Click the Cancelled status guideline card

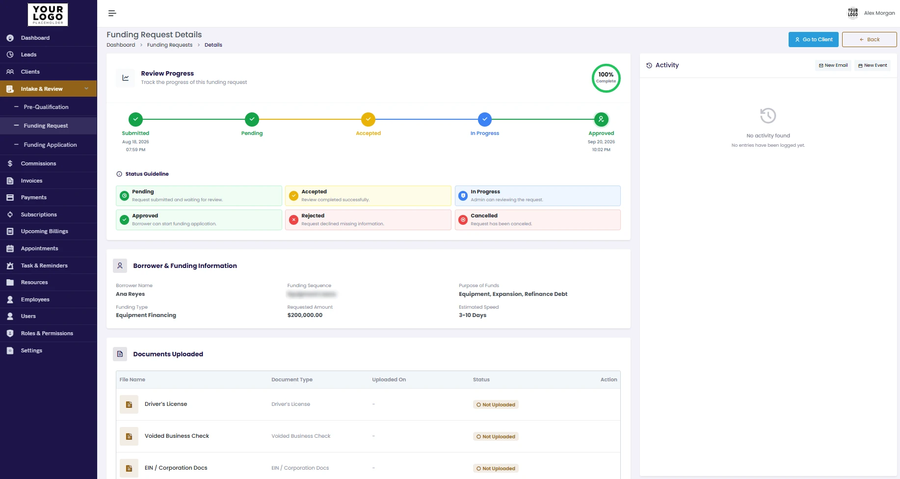pos(538,220)
